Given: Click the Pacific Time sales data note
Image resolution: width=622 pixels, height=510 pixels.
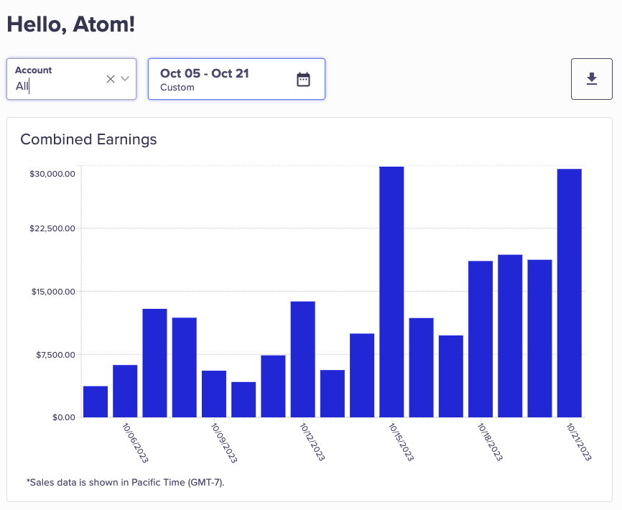Looking at the screenshot, I should pos(125,482).
